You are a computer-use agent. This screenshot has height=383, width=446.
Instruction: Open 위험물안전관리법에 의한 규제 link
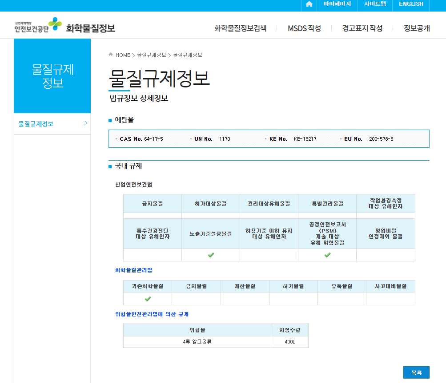point(152,314)
